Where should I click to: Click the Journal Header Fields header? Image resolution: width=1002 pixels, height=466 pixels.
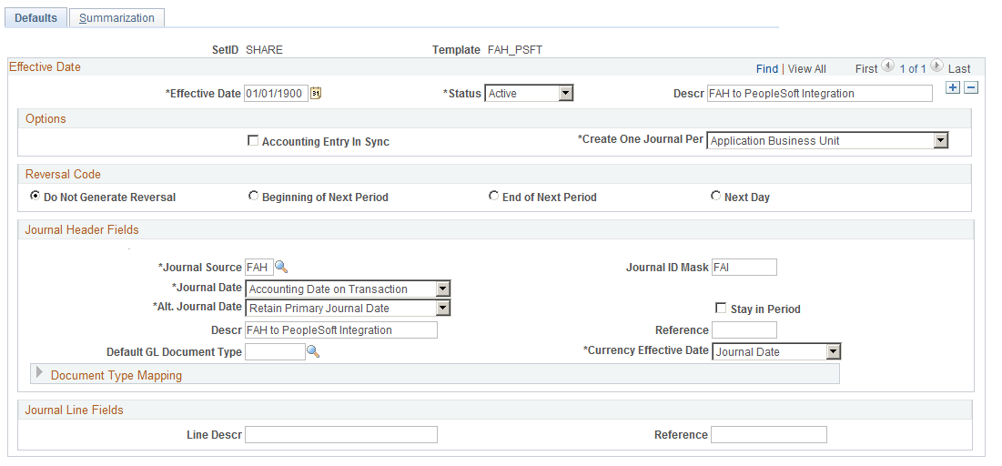point(82,229)
